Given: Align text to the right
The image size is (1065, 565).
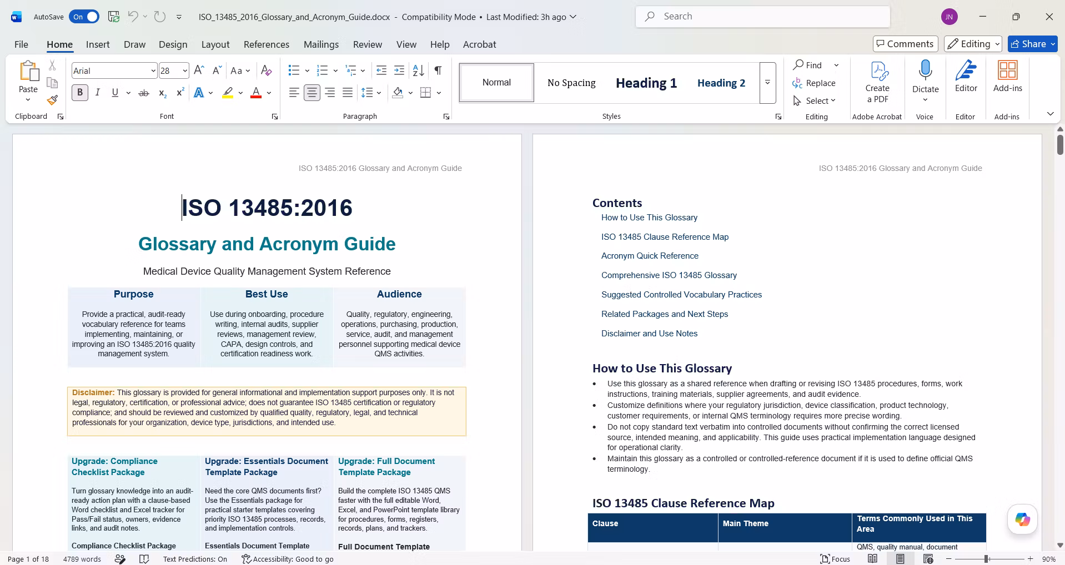Looking at the screenshot, I should [330, 93].
